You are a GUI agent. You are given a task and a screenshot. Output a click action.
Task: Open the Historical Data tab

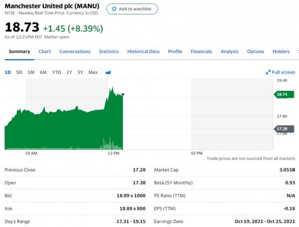tap(143, 52)
